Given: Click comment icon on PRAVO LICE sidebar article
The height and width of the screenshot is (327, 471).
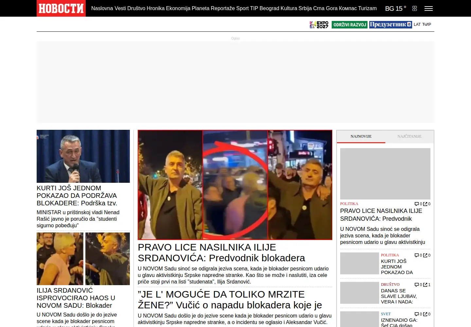Looking at the screenshot, I should tap(417, 204).
